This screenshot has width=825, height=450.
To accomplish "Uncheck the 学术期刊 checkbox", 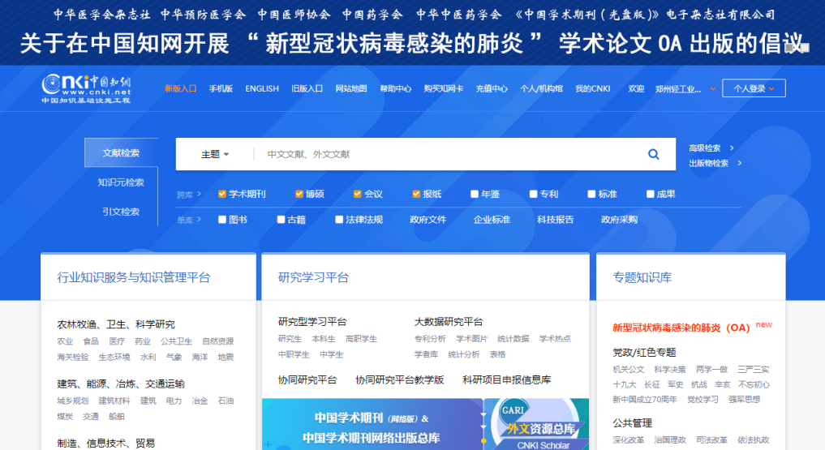I will [222, 195].
